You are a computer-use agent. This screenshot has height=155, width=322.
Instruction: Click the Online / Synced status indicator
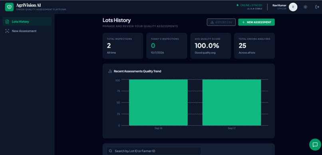point(249,5)
